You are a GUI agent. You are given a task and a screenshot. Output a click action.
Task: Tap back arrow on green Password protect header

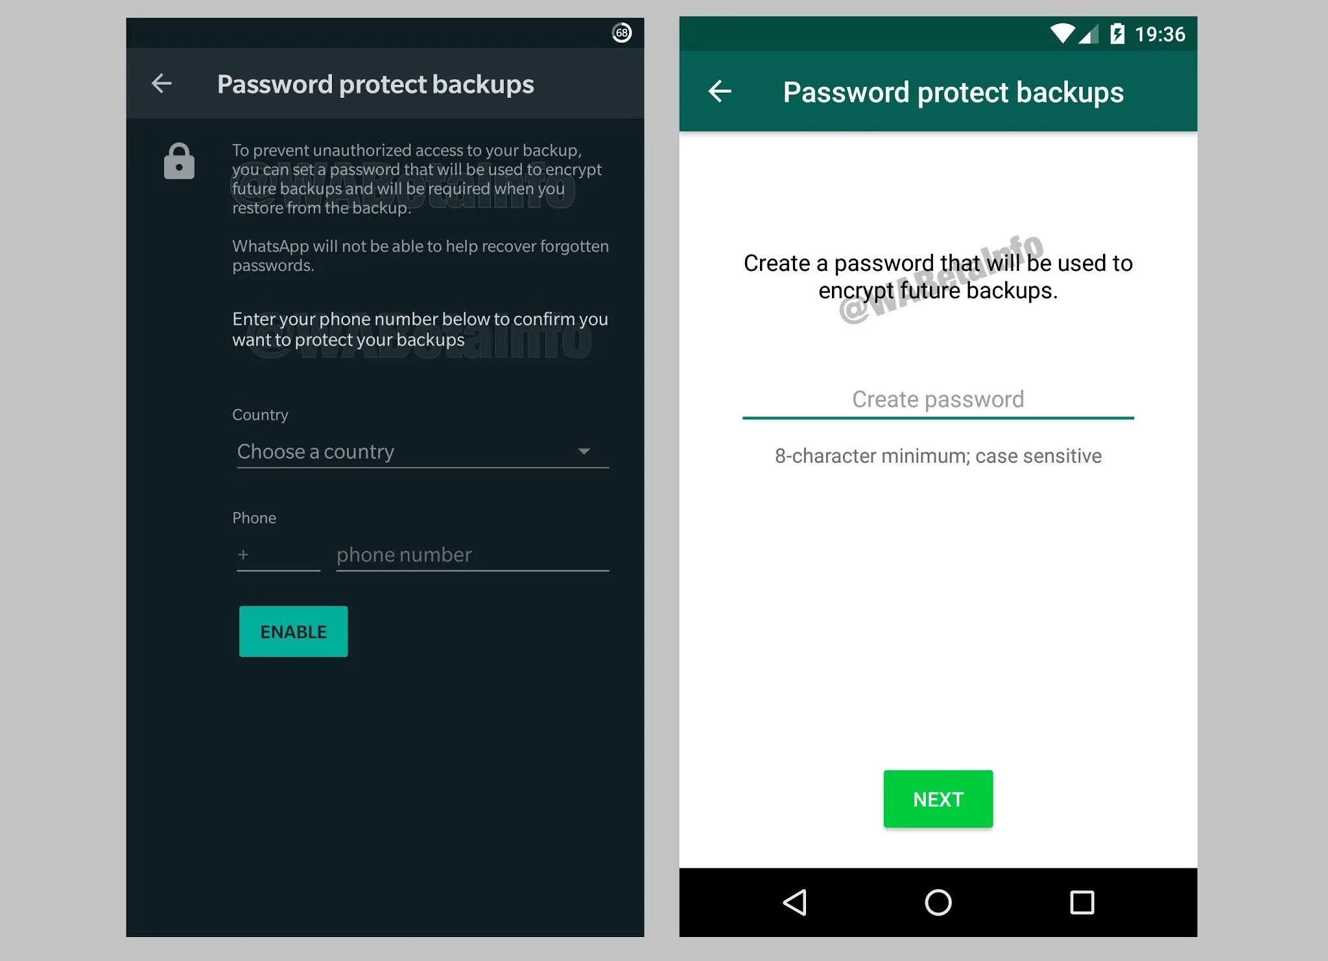(720, 91)
